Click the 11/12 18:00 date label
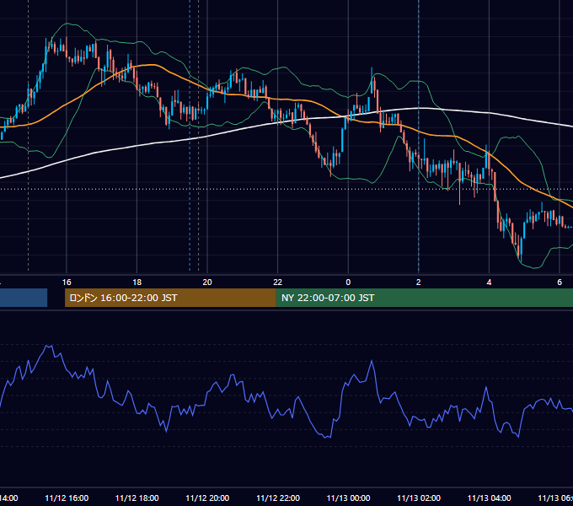The width and height of the screenshot is (573, 506). tap(137, 498)
